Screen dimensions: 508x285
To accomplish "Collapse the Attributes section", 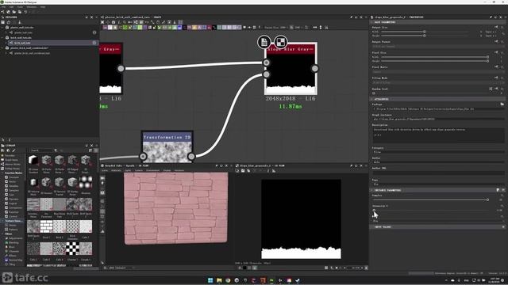I will pos(371,99).
